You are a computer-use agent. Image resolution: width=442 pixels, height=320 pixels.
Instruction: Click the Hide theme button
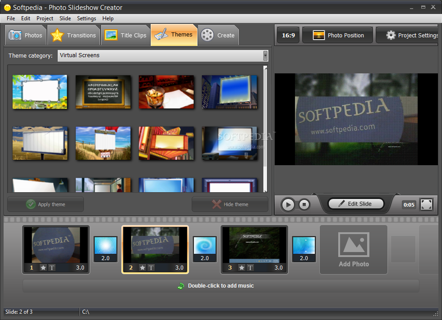[230, 204]
